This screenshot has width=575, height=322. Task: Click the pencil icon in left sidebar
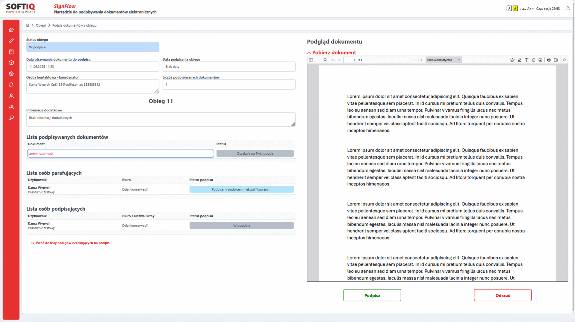(11, 41)
